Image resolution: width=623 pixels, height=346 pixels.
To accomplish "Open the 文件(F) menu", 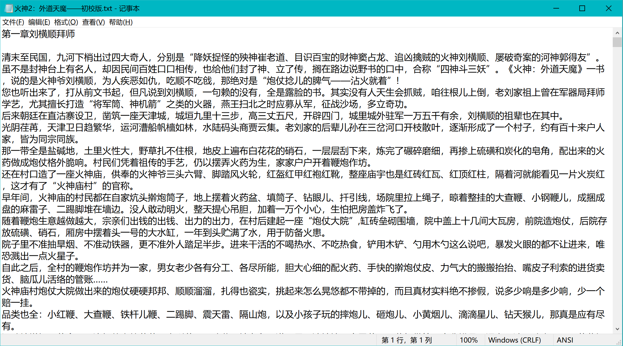I will tap(13, 22).
